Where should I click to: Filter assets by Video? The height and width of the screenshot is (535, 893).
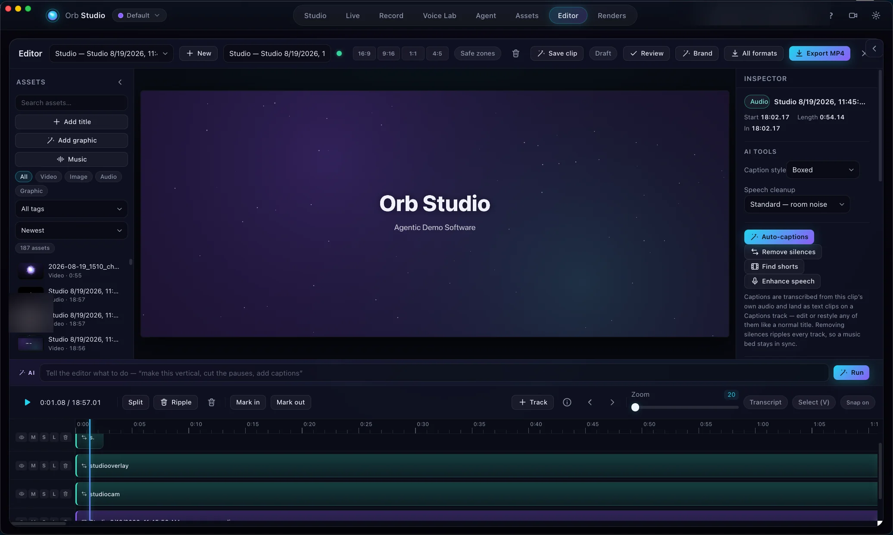48,177
